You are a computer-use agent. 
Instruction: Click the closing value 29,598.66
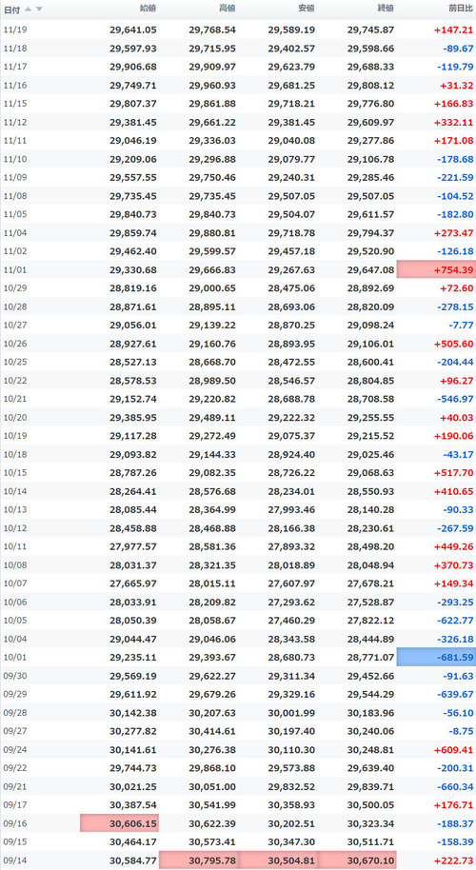[x=370, y=49]
